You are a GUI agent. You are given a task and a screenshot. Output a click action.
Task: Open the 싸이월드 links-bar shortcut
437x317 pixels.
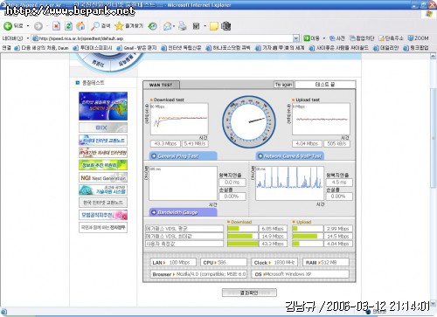pyautogui.click(x=338, y=48)
